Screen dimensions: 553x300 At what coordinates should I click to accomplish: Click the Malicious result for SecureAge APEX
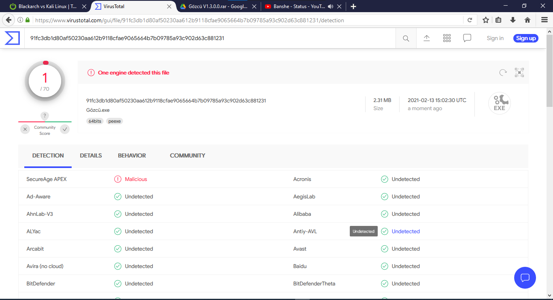(x=136, y=179)
